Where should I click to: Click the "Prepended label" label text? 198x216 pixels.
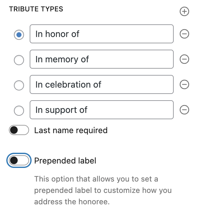65,161
